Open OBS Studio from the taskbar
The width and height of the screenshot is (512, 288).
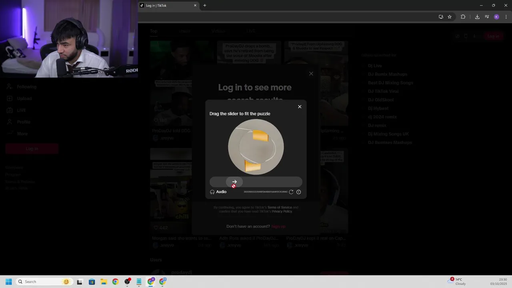(127, 282)
